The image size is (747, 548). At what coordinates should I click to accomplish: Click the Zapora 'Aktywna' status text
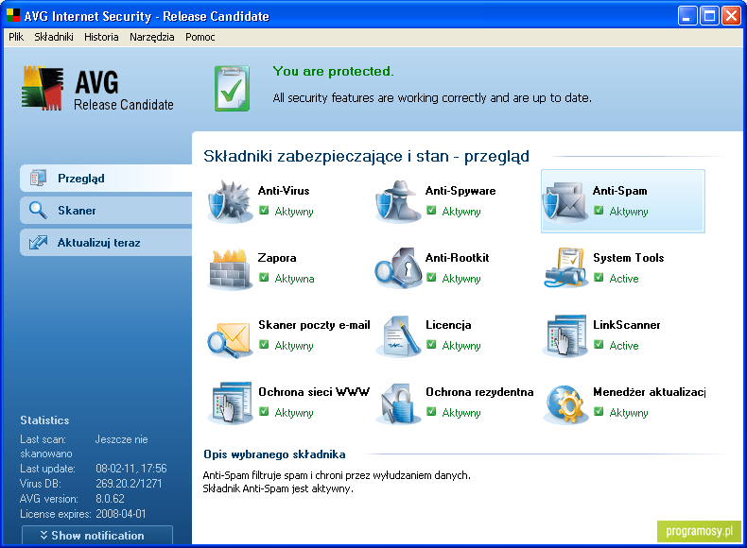pyautogui.click(x=294, y=279)
